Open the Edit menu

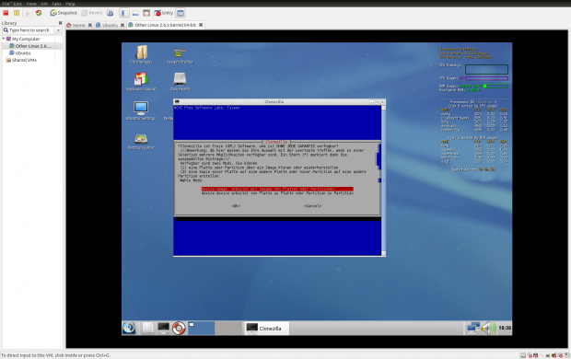[17, 4]
